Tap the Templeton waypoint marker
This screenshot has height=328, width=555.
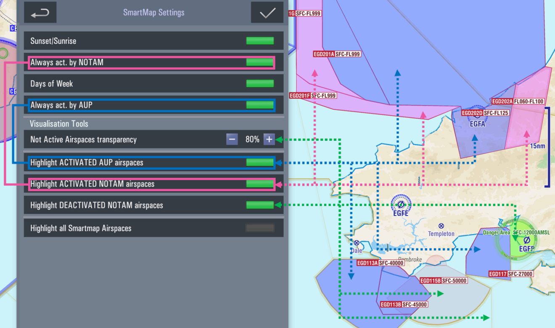point(441,226)
